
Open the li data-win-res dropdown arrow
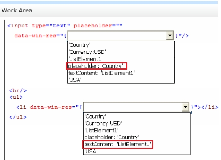[x=185, y=107]
